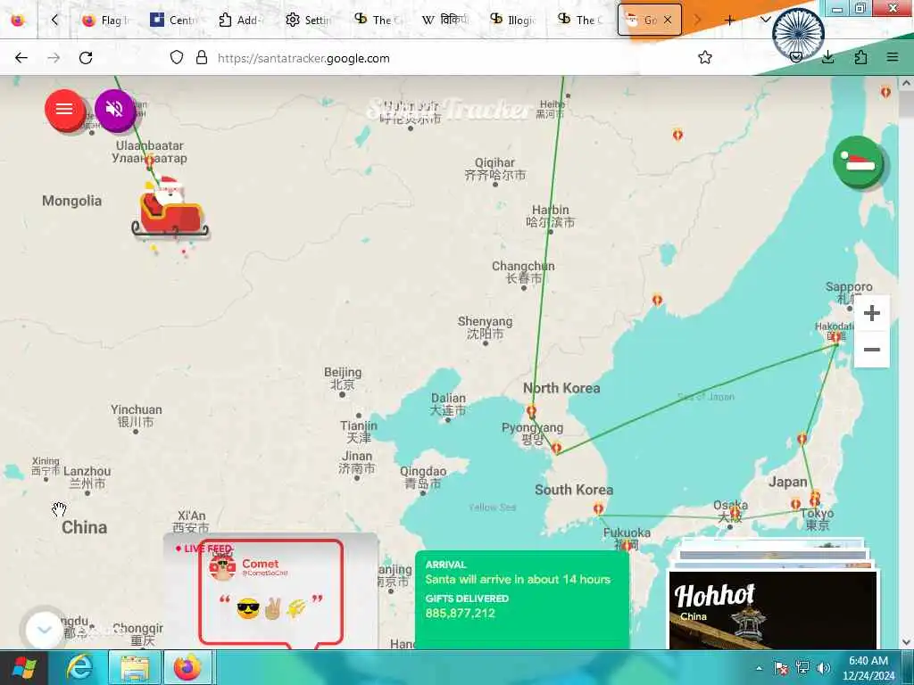Open tracking protection shield icon

click(x=177, y=58)
